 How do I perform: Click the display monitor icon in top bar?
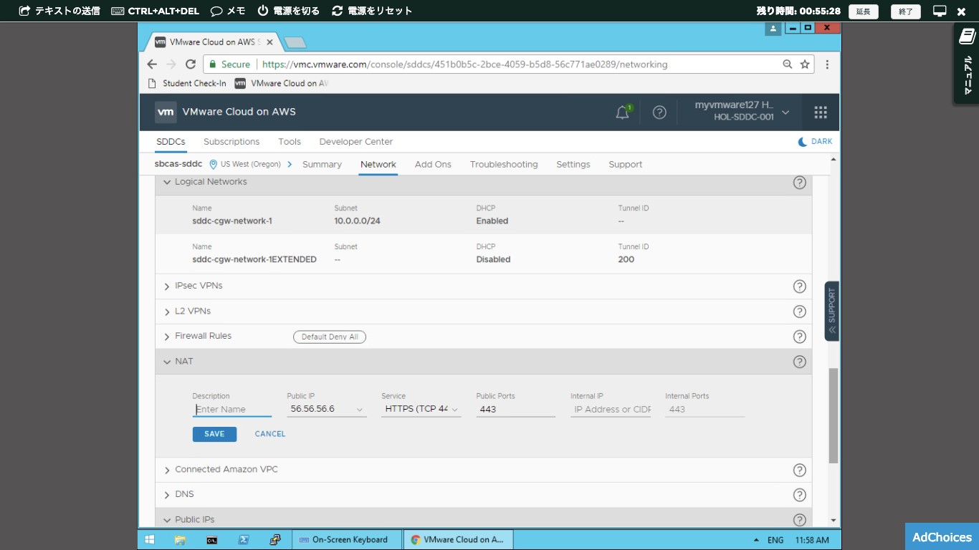pos(940,11)
